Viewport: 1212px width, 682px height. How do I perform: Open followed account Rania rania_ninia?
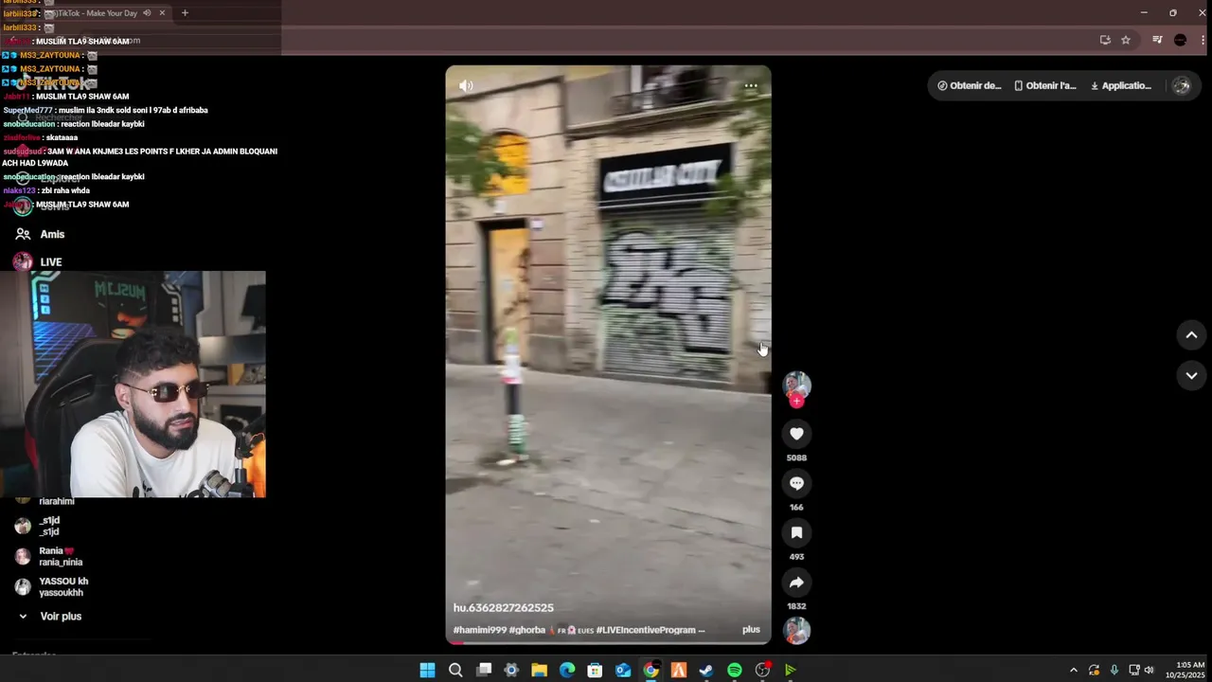click(50, 556)
